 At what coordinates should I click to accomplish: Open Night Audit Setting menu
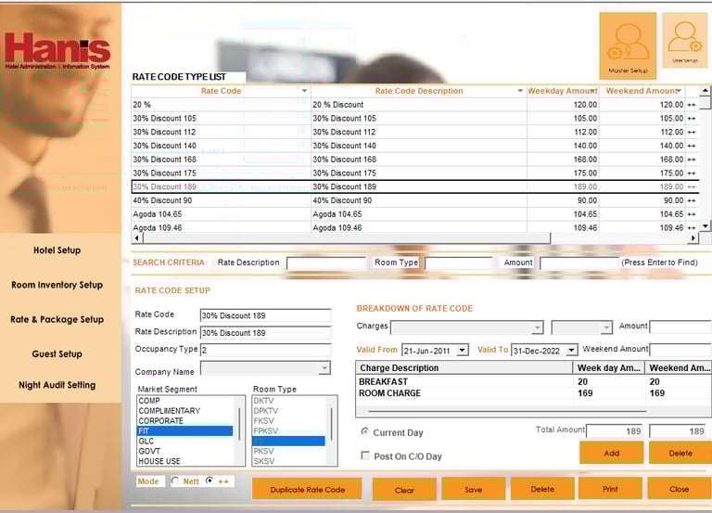[57, 385]
